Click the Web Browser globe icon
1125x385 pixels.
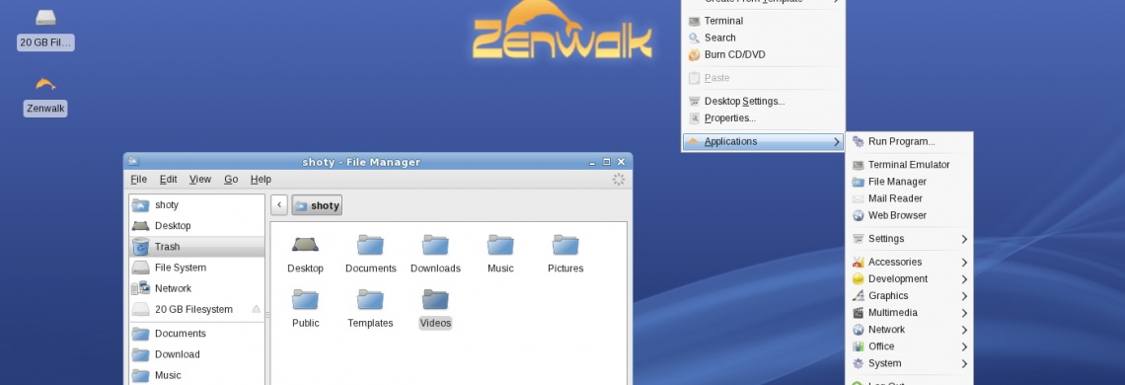(x=859, y=215)
